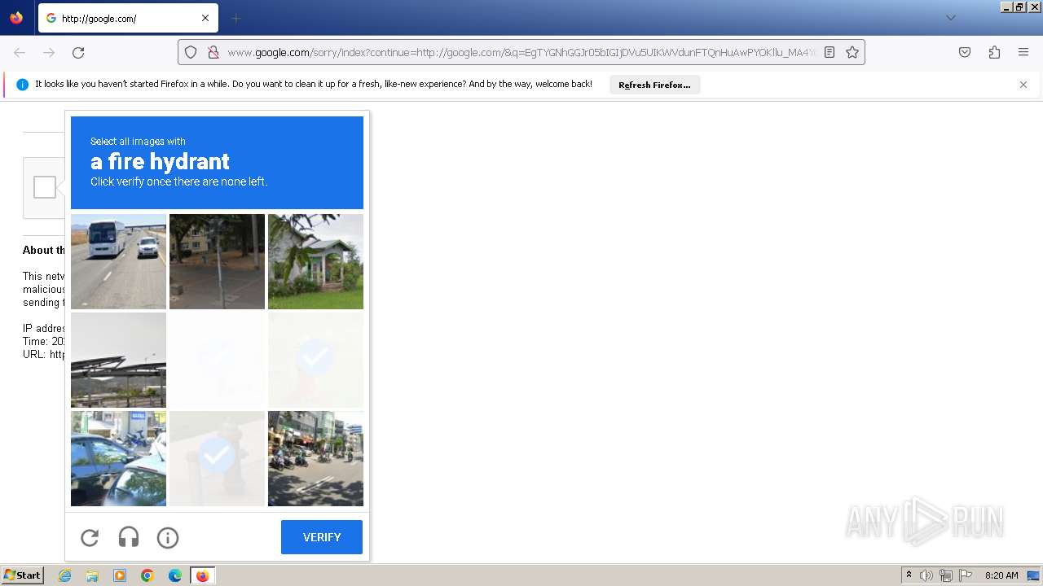This screenshot has width=1043, height=586.
Task: Launch Chrome from the taskbar
Action: click(147, 575)
